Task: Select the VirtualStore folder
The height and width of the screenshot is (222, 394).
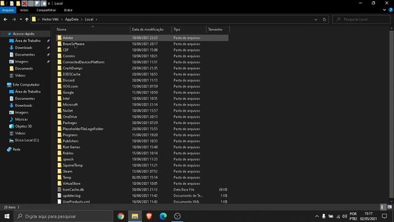Action: pyautogui.click(x=71, y=184)
